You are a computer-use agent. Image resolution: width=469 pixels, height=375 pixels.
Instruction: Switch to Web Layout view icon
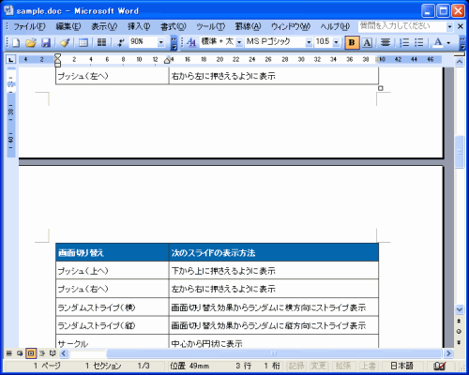tap(20, 353)
